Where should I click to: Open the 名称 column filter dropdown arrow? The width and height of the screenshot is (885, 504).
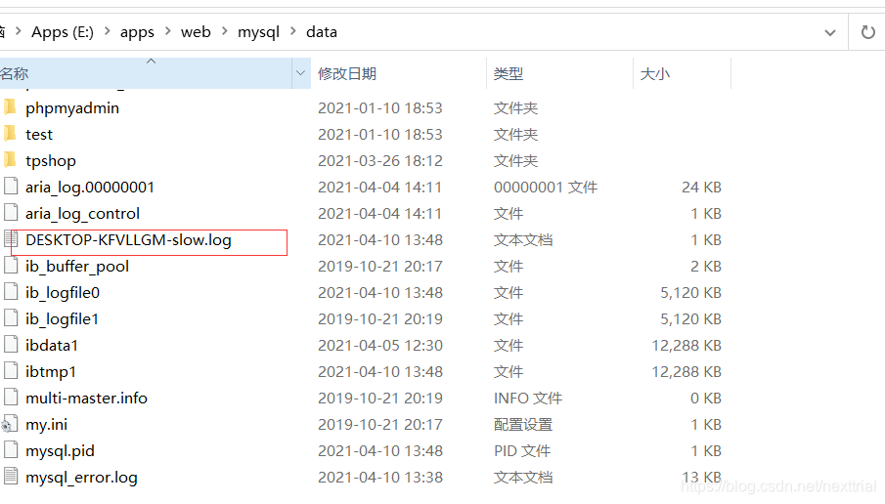coord(301,73)
